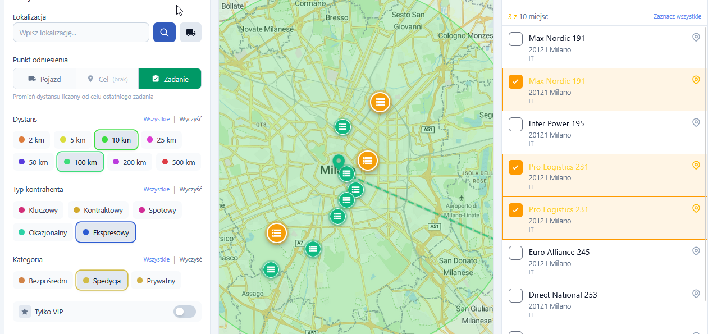Viewport: 708px width, 334px height.
Task: Click the green marker beside the A7 label
Action: 313,249
